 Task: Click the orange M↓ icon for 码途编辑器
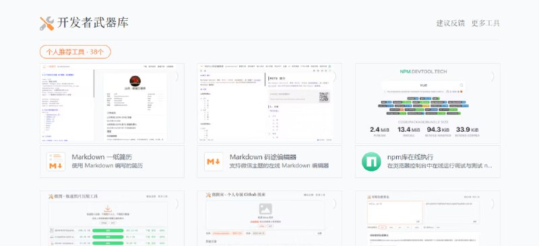[214, 161]
